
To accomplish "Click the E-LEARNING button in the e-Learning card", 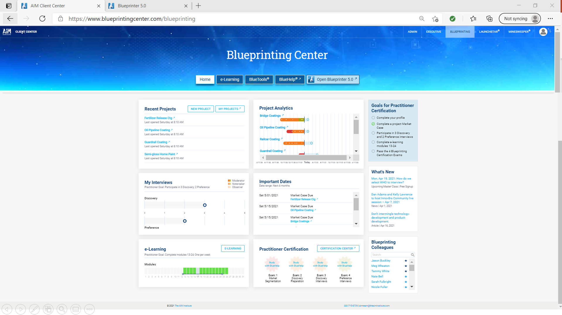I will click(233, 249).
